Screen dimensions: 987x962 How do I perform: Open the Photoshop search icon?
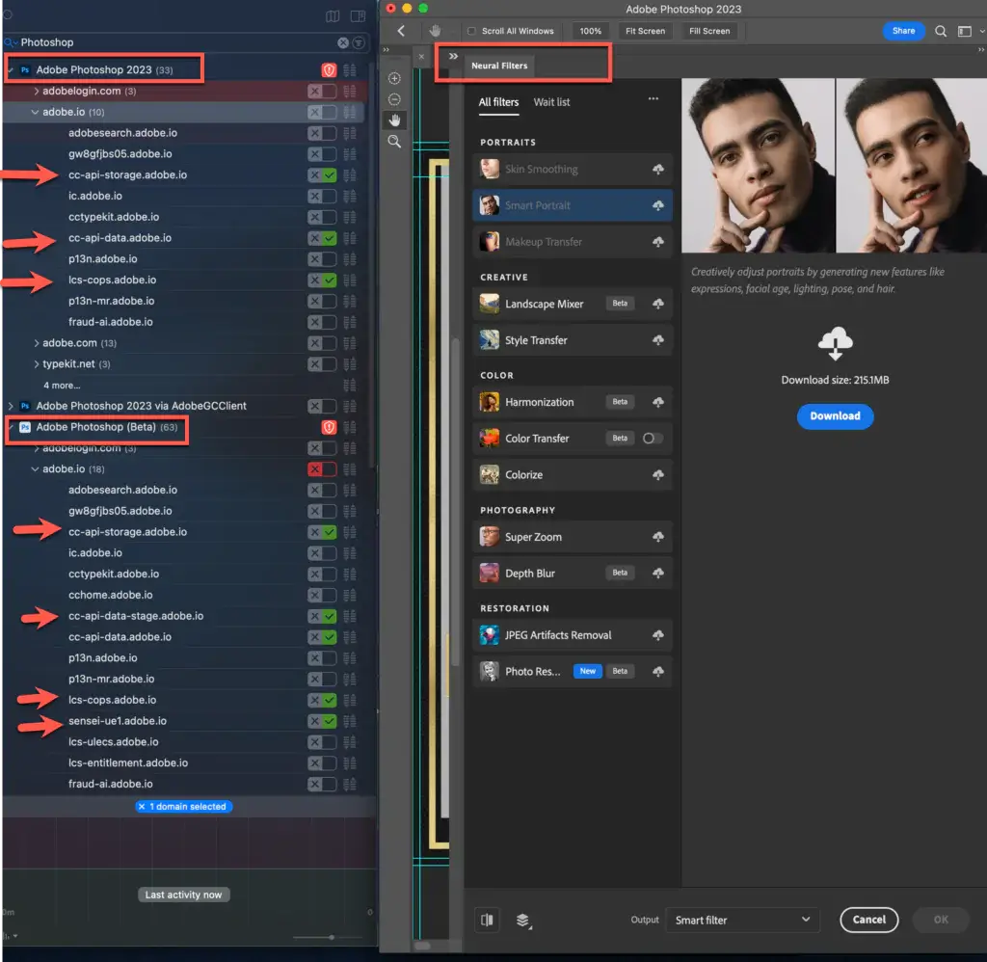941,31
